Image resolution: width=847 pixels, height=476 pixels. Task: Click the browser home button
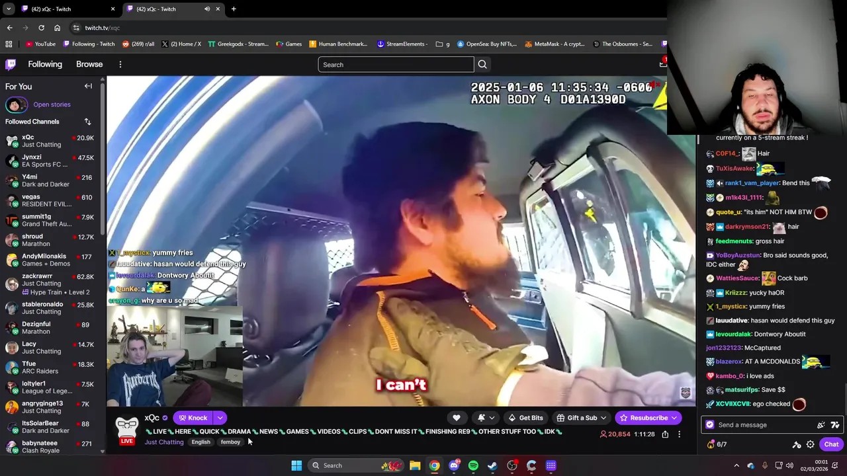click(57, 28)
